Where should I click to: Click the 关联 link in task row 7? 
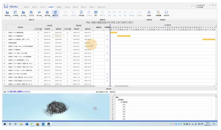coord(107,53)
